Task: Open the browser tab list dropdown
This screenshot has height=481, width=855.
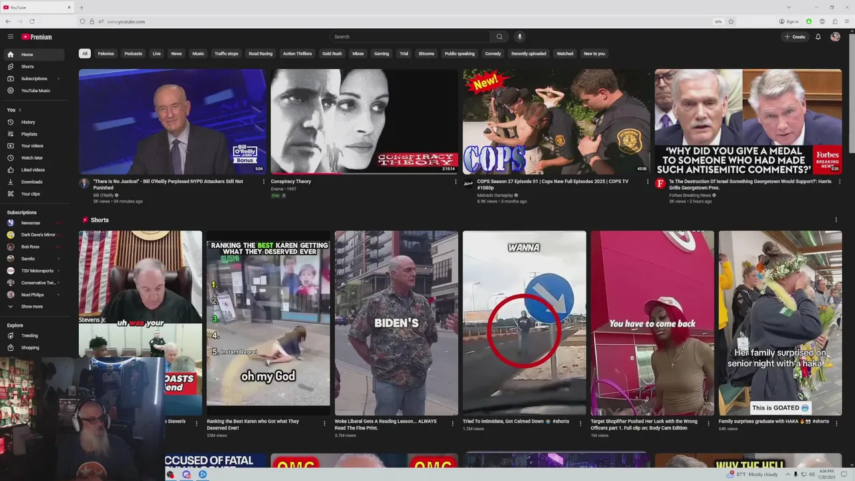Action: [788, 7]
